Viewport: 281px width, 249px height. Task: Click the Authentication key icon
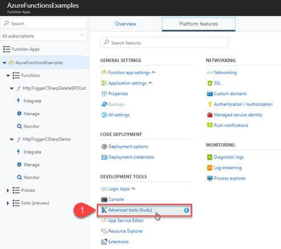[x=210, y=104]
